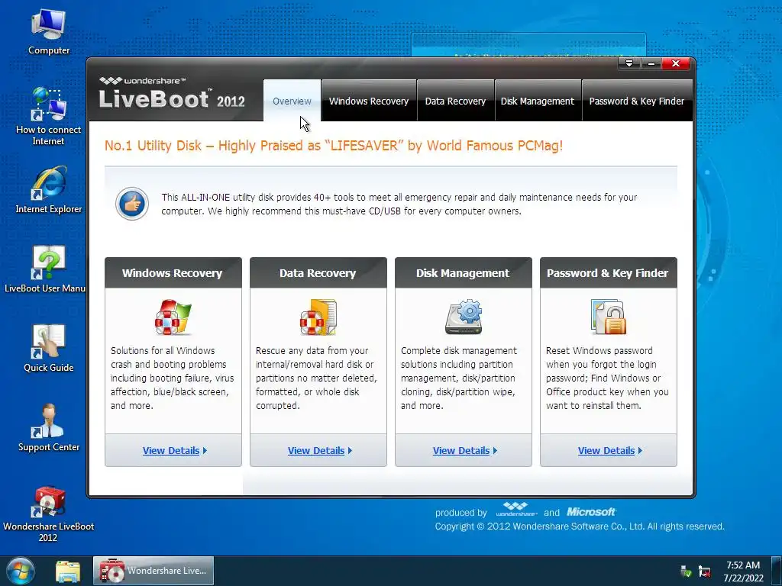Click the Disk Management card header
Screen dimensions: 782x586
pyautogui.click(x=464, y=272)
